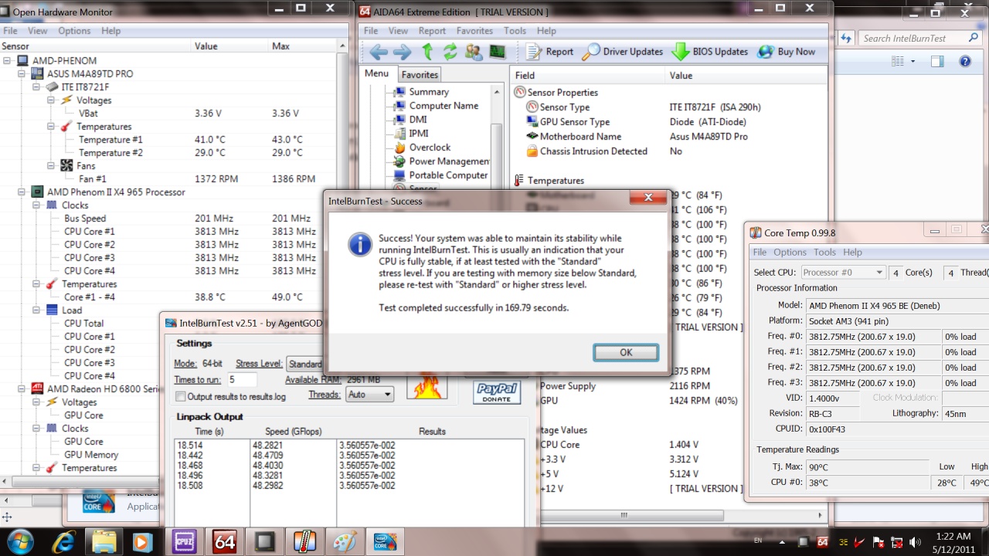Switch to the gray chip taskbar icon
The width and height of the screenshot is (989, 556).
(x=264, y=541)
